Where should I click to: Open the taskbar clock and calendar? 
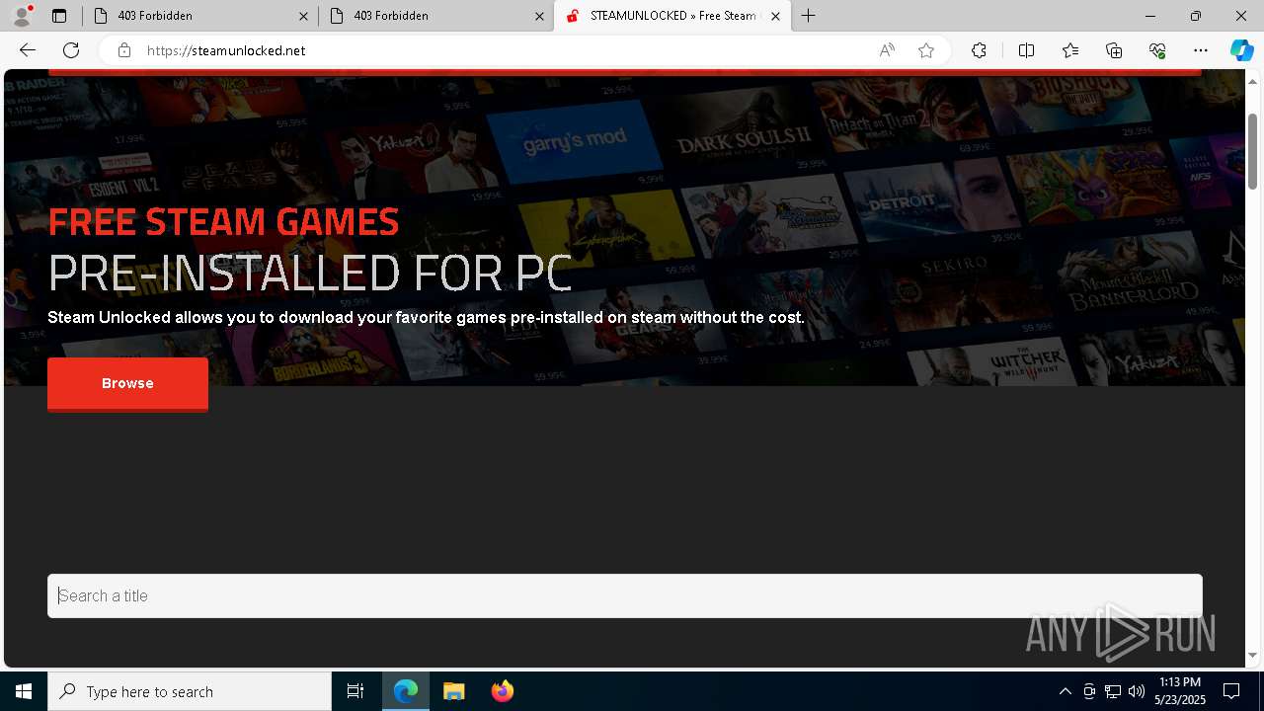click(x=1179, y=691)
